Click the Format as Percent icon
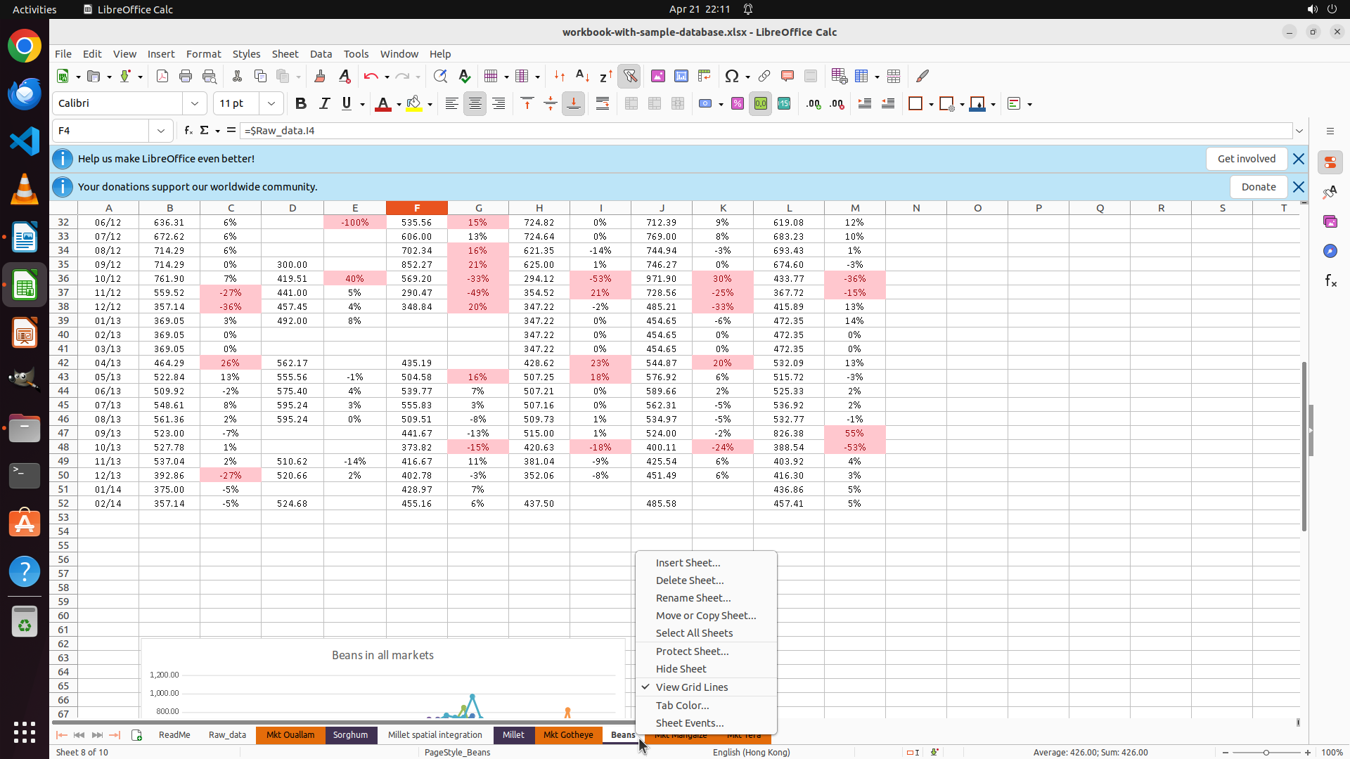 pyautogui.click(x=738, y=104)
